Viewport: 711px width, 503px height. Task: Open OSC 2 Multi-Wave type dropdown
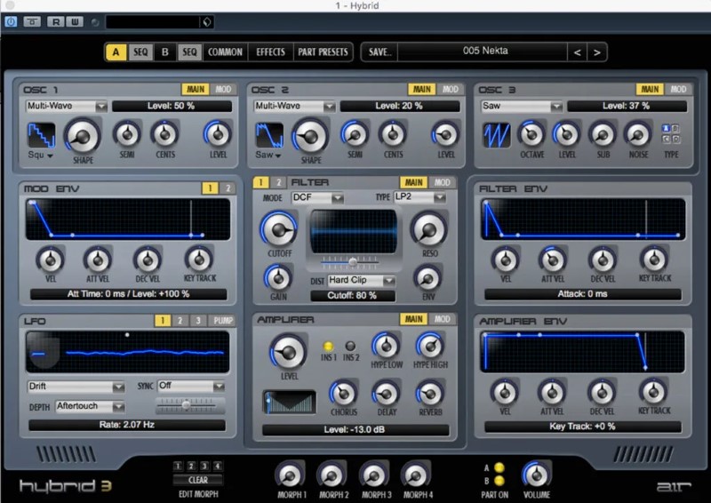click(x=294, y=106)
